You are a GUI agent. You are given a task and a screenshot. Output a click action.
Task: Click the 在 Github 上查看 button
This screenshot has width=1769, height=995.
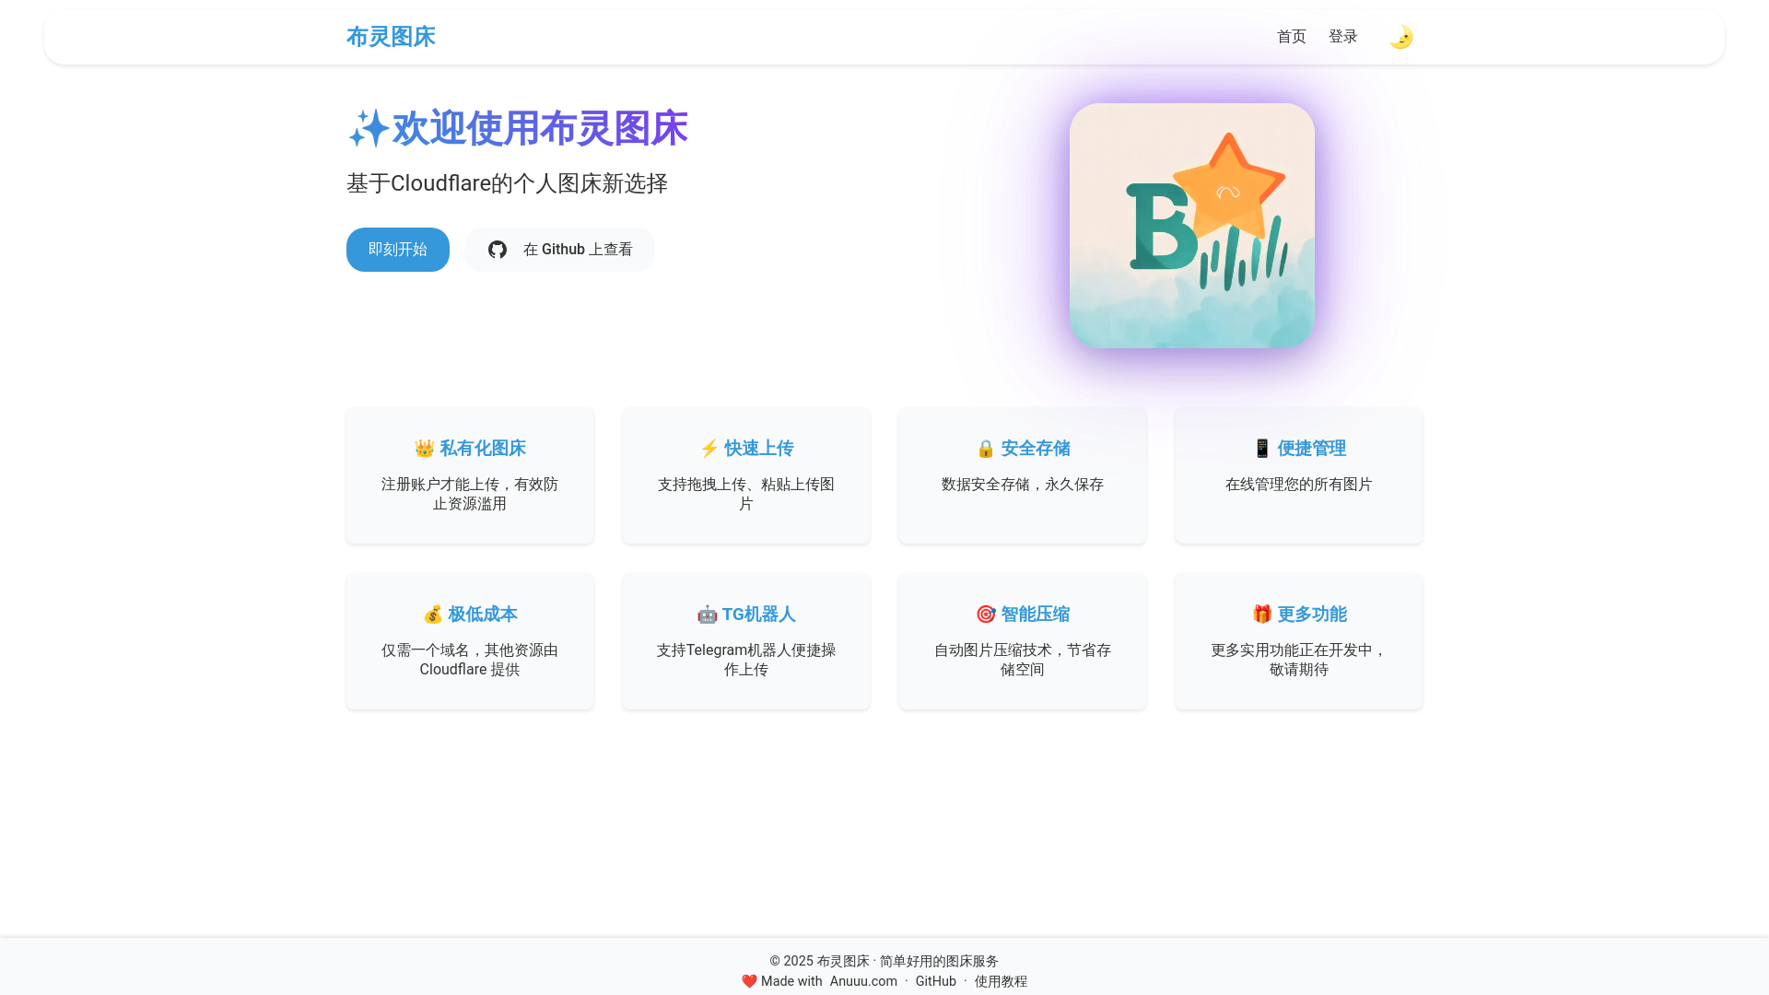tap(559, 250)
